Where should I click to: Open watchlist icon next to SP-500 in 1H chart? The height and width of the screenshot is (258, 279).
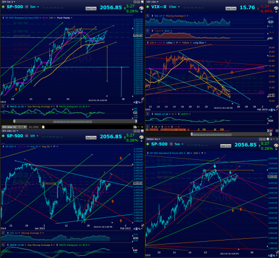[26, 136]
